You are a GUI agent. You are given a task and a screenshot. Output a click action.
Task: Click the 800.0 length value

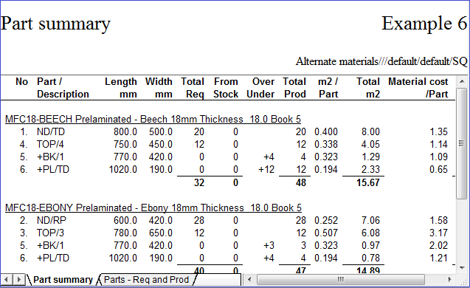125,131
